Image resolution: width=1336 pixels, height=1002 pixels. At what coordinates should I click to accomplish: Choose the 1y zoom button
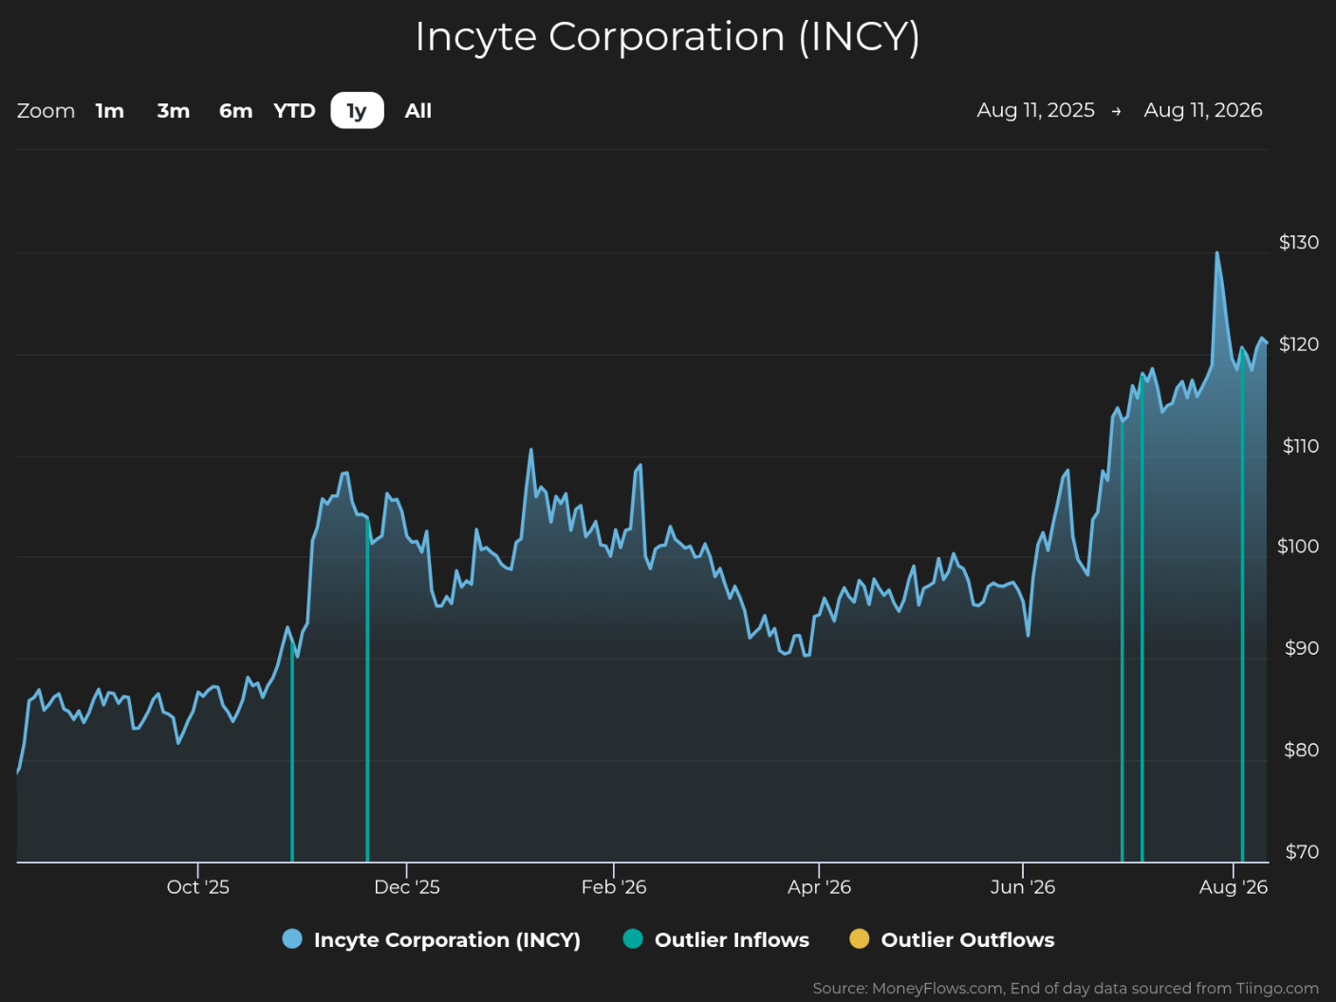(357, 111)
